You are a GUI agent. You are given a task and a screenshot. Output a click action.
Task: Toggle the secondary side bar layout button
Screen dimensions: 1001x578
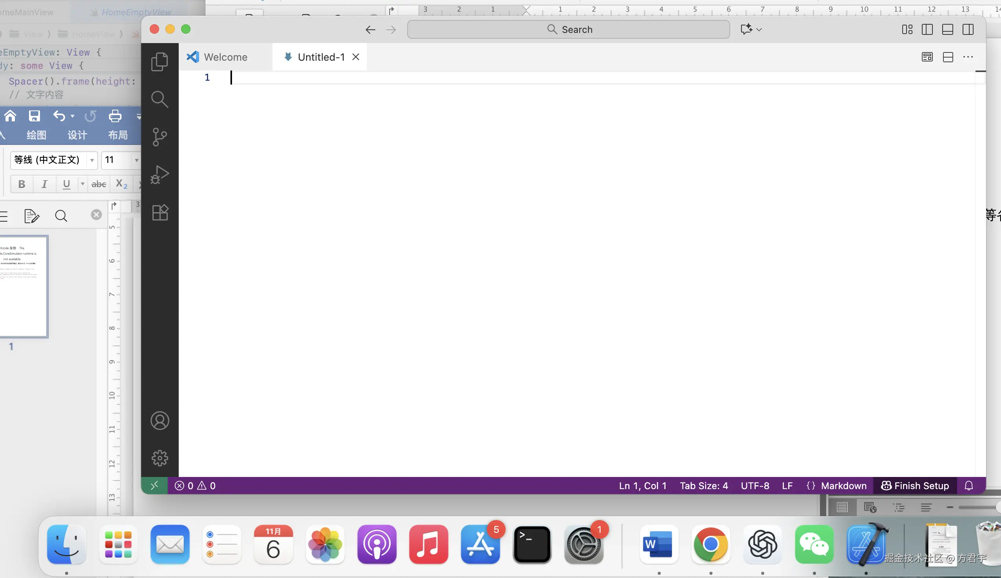coord(968,29)
